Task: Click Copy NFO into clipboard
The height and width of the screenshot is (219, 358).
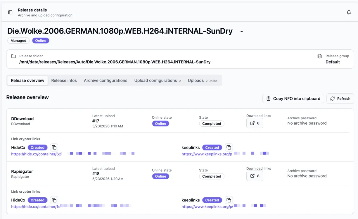Action: point(293,99)
